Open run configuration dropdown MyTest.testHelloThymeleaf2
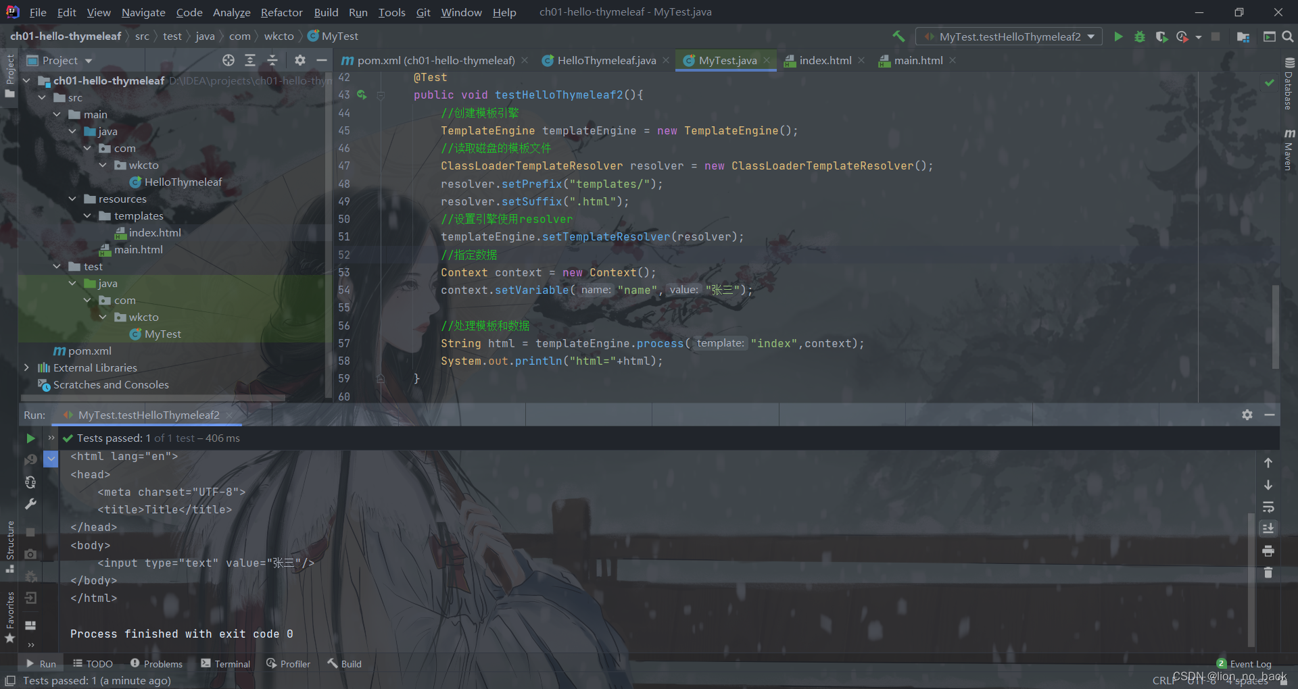The image size is (1298, 689). (x=1009, y=36)
